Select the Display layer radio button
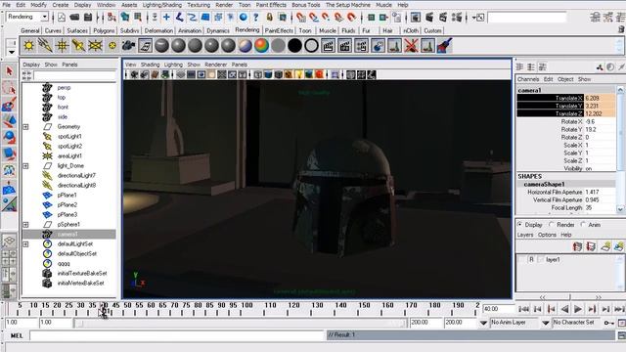The image size is (626, 352). [519, 224]
